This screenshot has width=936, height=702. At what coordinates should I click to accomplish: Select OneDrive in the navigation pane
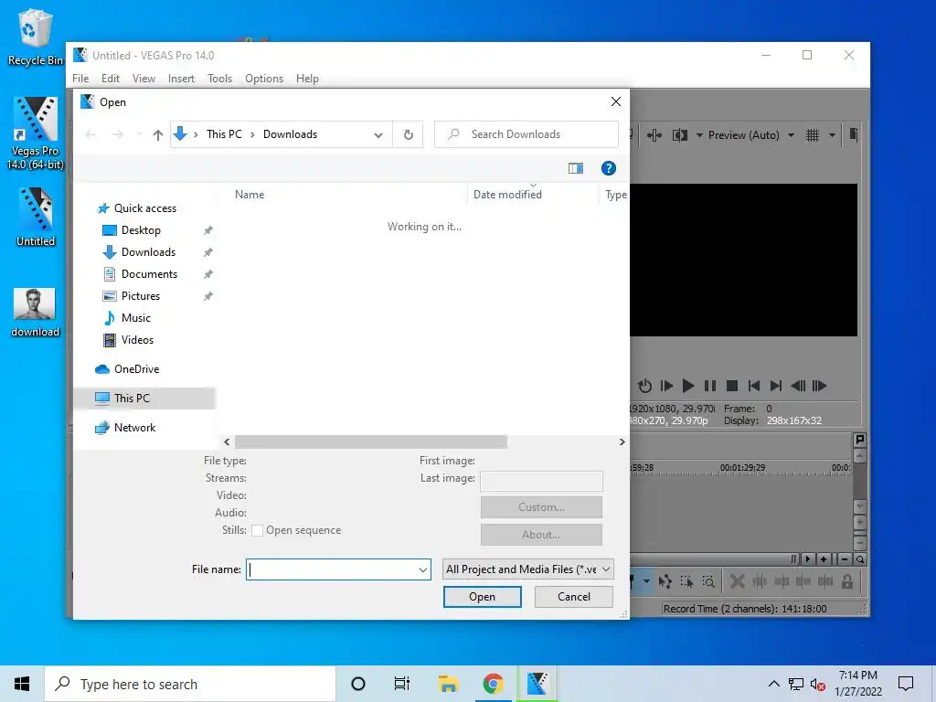click(x=137, y=369)
